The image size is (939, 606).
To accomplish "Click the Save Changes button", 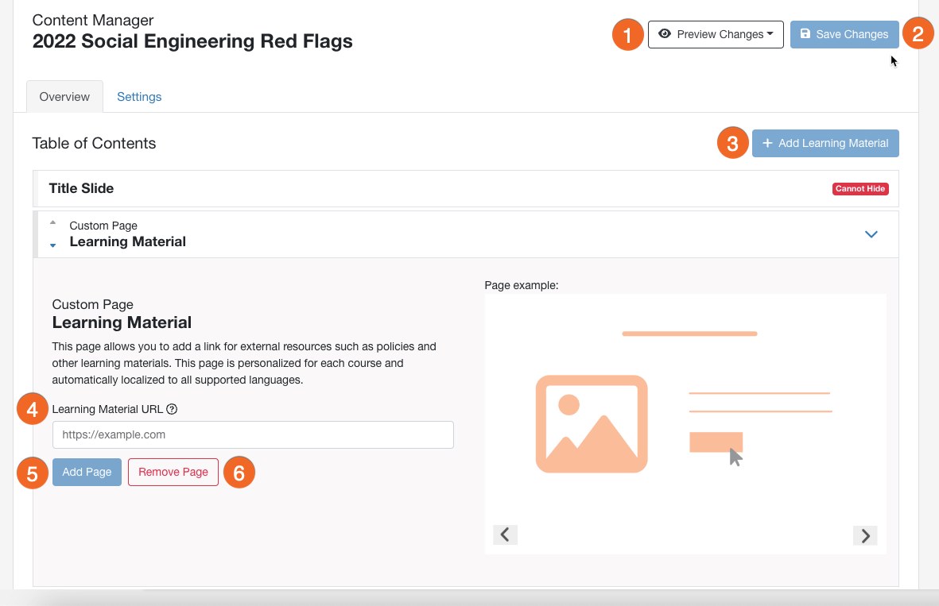I will coord(844,34).
